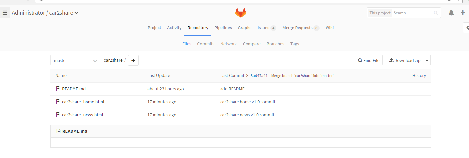Go to the Commits sub-tab
469x158 pixels.
206,44
